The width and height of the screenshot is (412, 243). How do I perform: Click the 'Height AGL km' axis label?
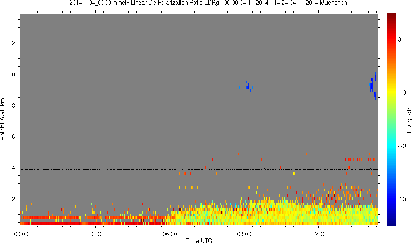[3, 119]
